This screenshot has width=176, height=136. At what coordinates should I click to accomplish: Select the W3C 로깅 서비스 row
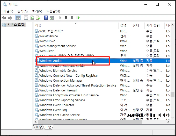click(102, 31)
